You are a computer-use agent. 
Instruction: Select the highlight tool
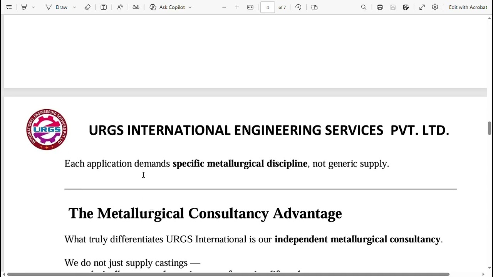pyautogui.click(x=24, y=7)
